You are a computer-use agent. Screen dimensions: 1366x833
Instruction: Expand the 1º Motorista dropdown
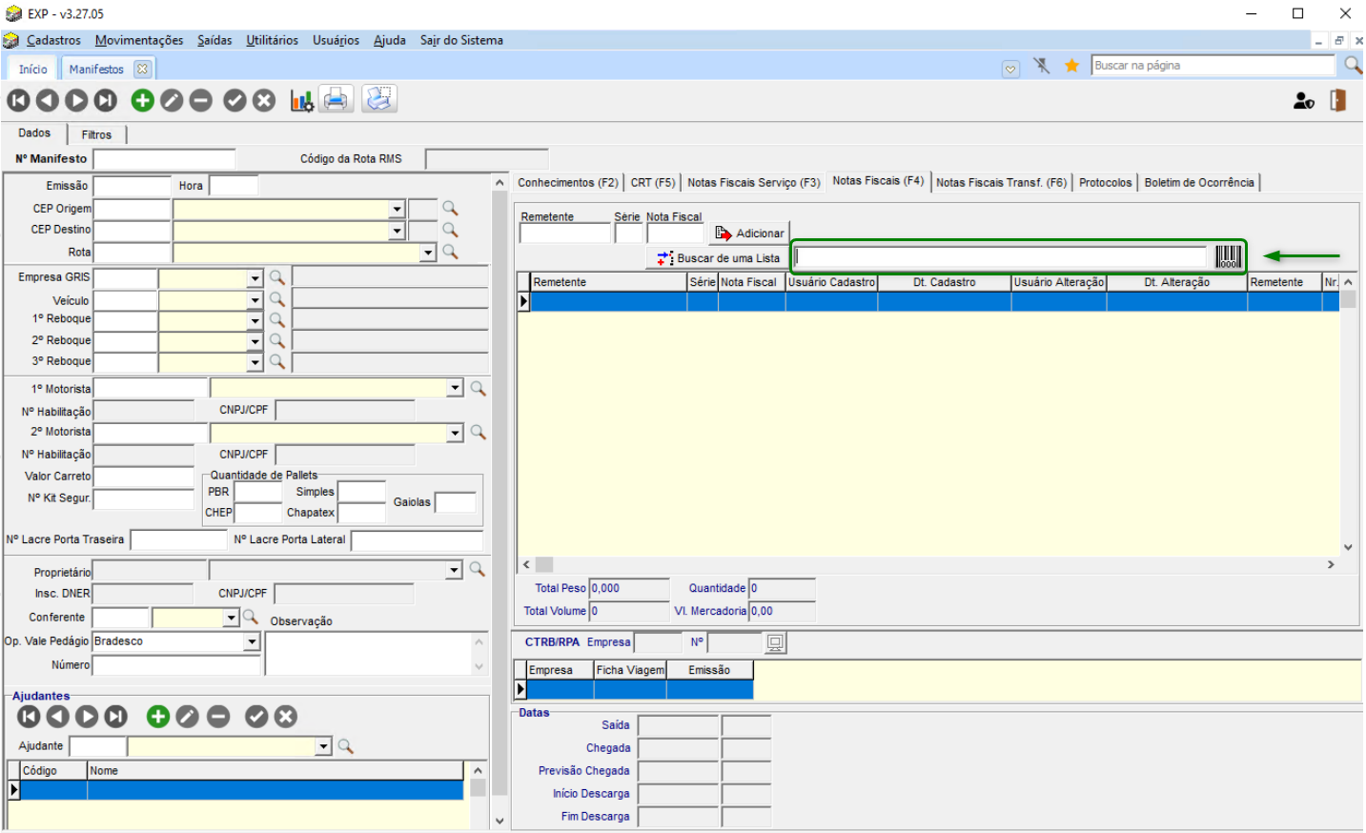pyautogui.click(x=455, y=388)
